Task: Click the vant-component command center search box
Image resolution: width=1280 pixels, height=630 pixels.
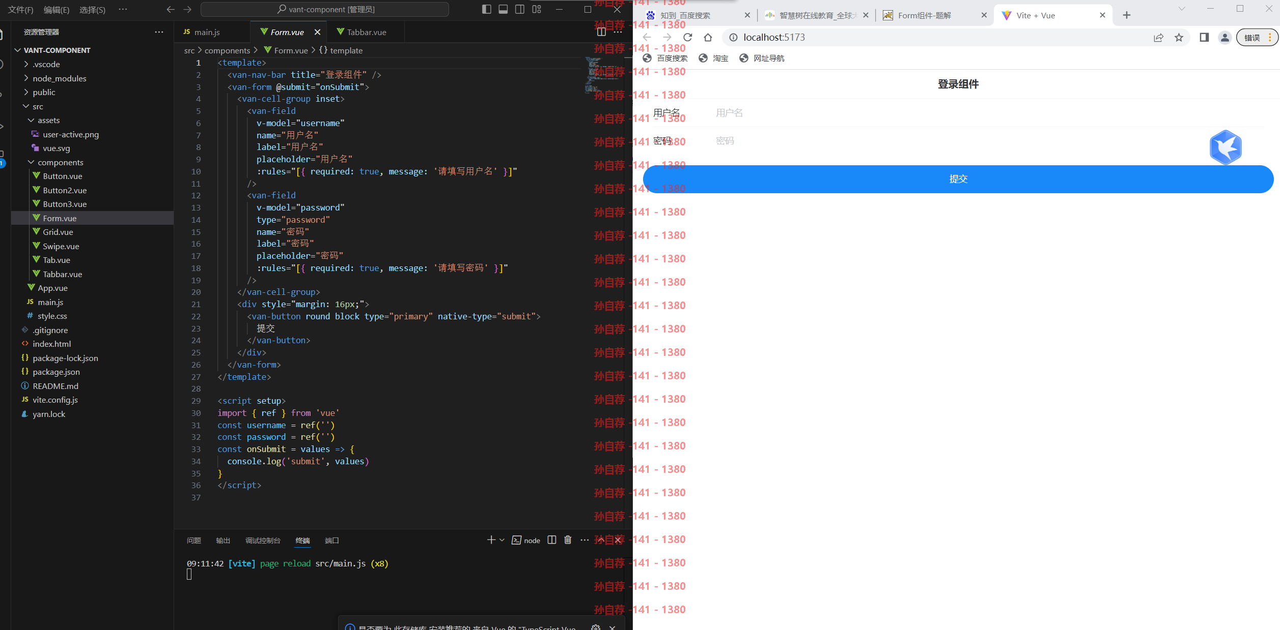Action: (x=325, y=9)
